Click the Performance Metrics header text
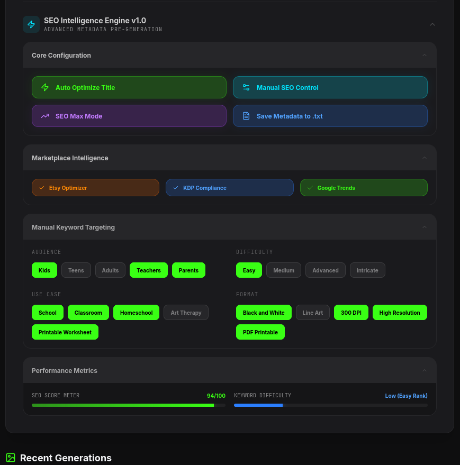 click(65, 370)
